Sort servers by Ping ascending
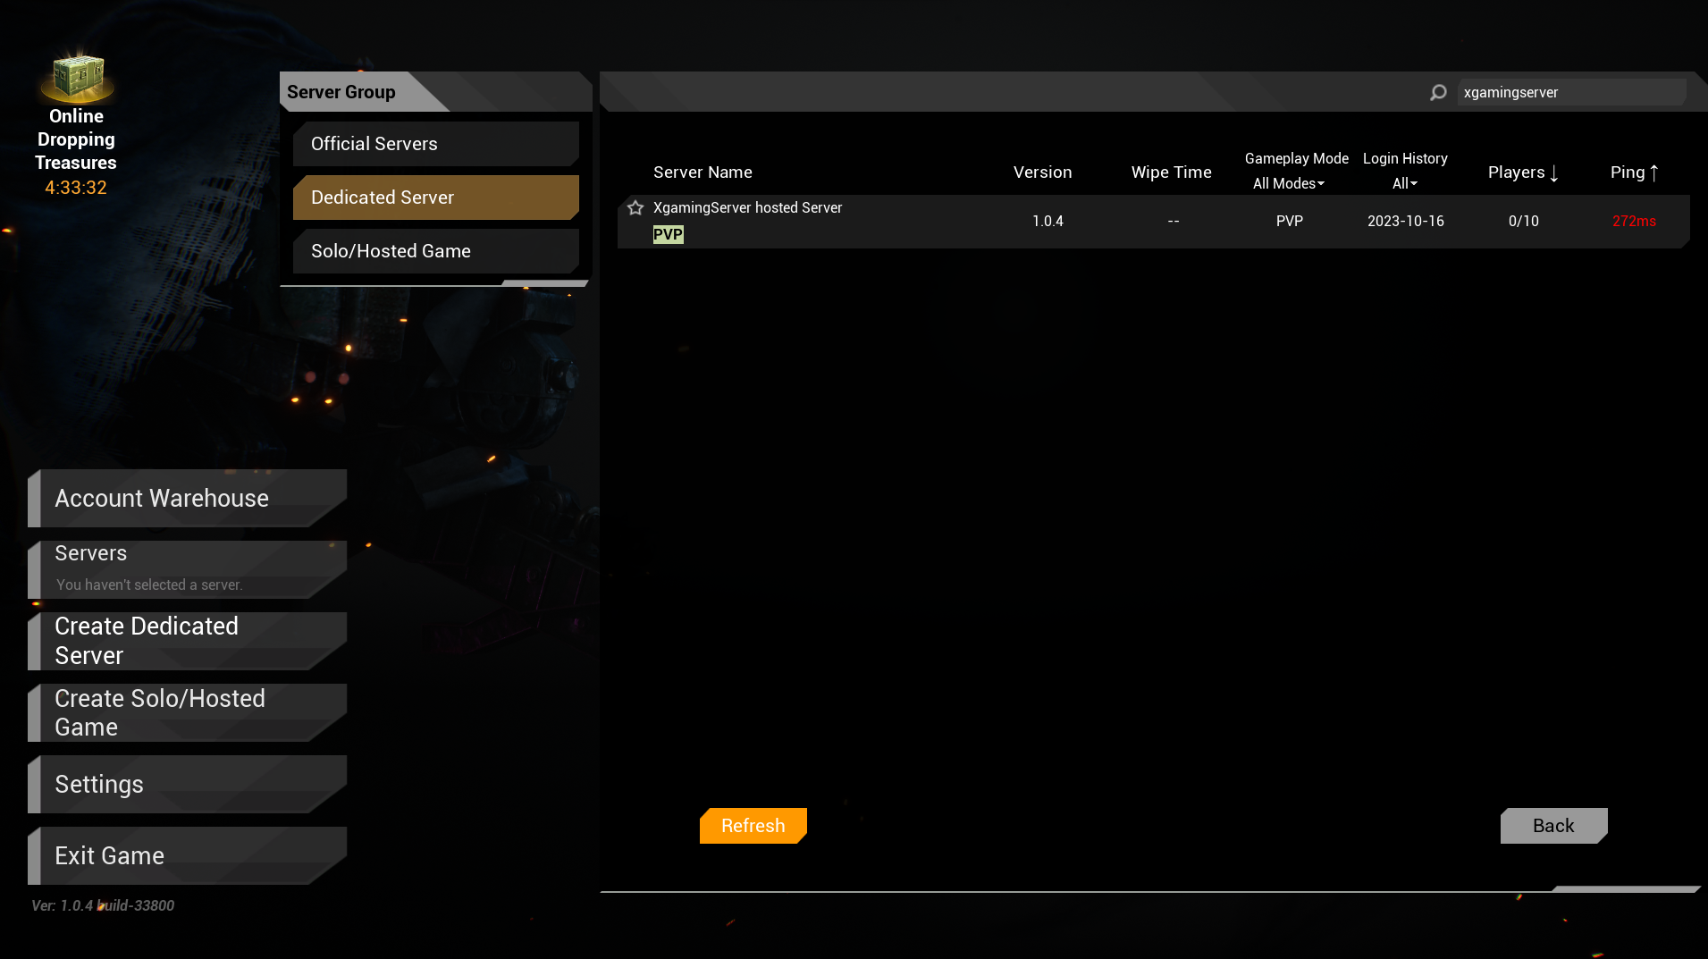Image resolution: width=1708 pixels, height=959 pixels. pos(1633,172)
